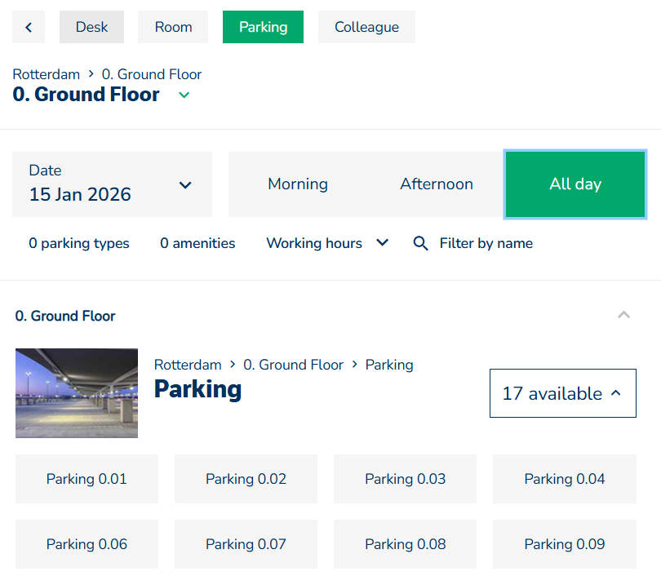661x576 pixels.
Task: Open the Colleague tab
Action: click(x=366, y=27)
